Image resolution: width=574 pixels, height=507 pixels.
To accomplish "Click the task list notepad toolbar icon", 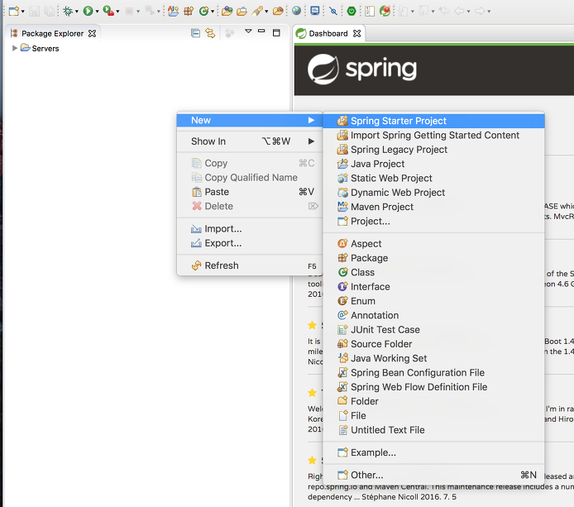I will [x=370, y=11].
